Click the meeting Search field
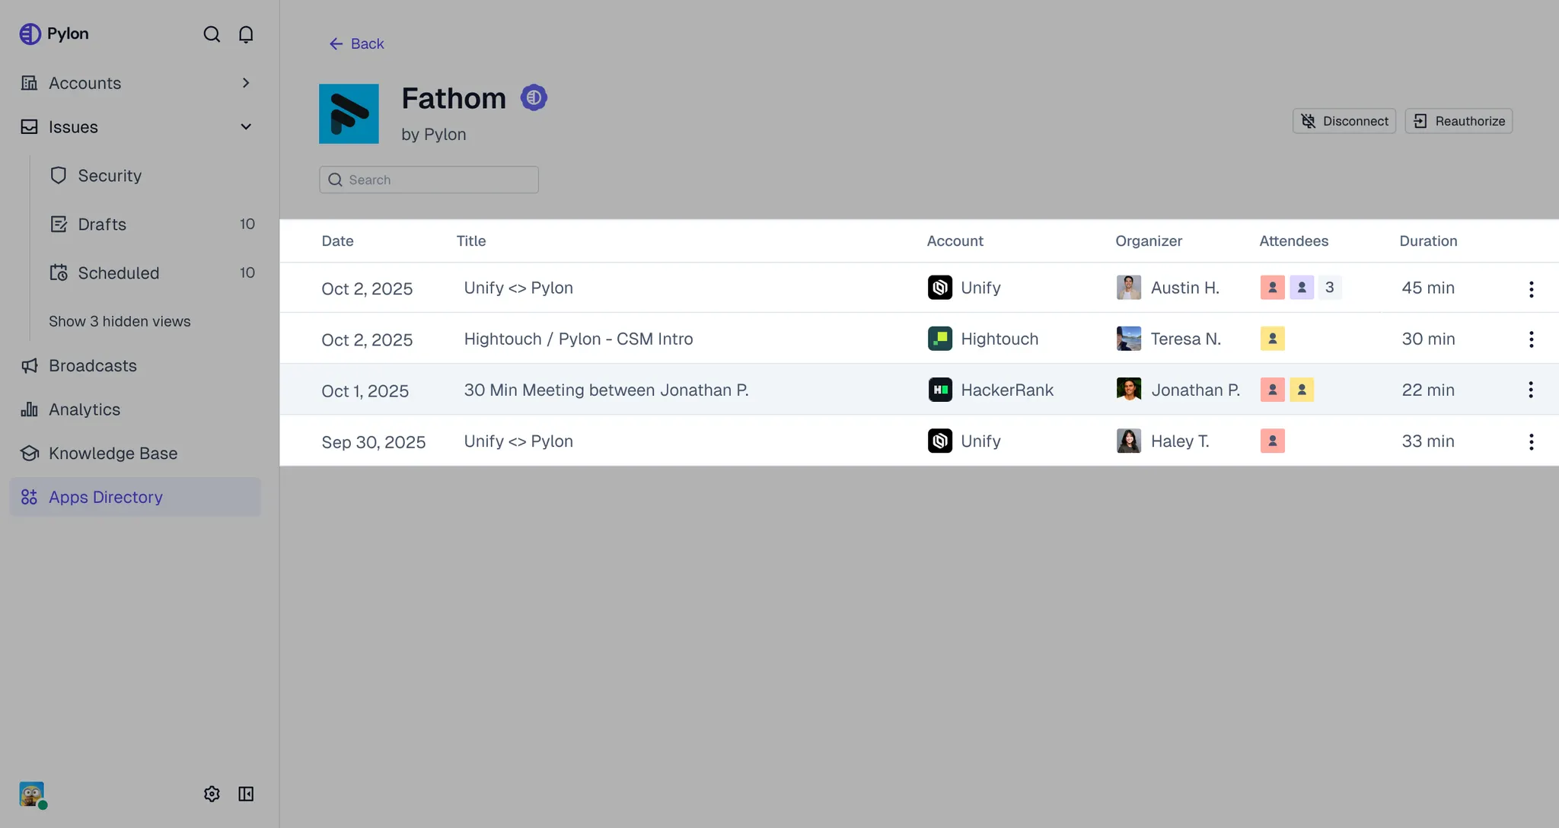This screenshot has height=828, width=1559. point(429,180)
